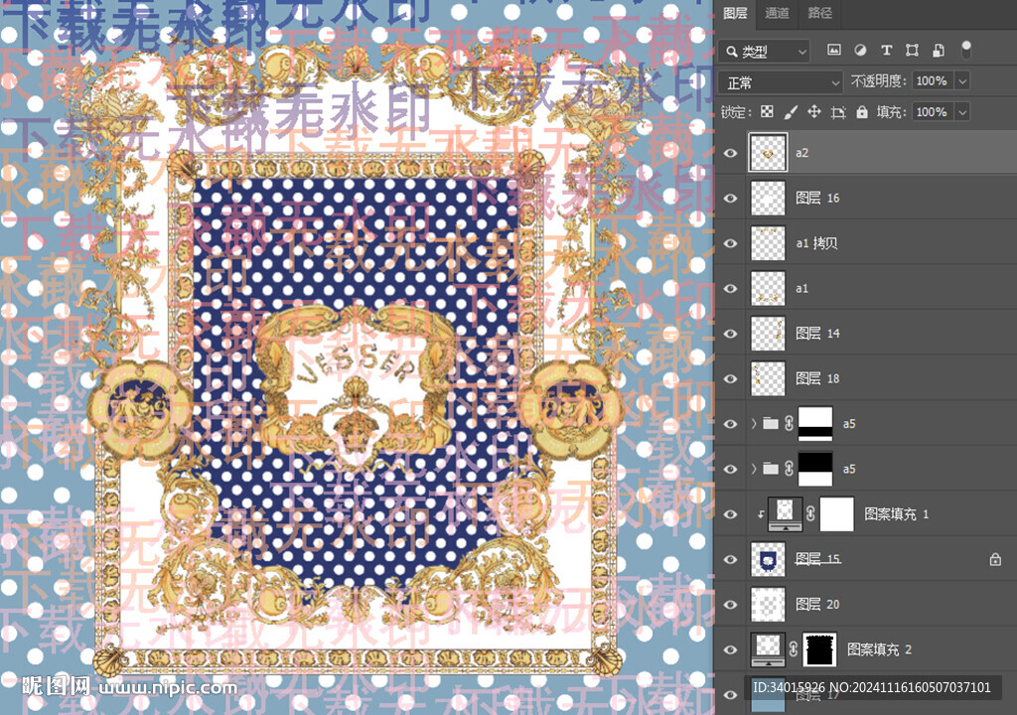
Task: Toggle visibility of a1 layer
Action: pyautogui.click(x=730, y=288)
